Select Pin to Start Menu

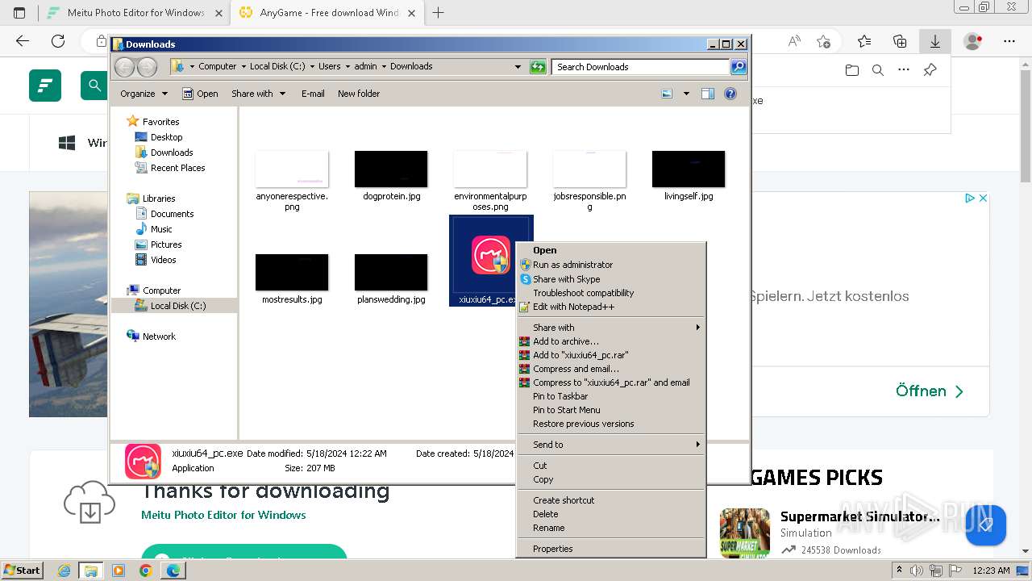[610, 410]
